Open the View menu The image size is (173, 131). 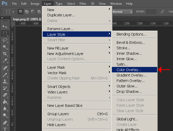[x=102, y=4]
